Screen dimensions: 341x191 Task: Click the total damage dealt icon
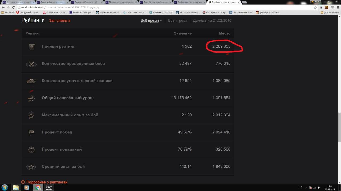[x=31, y=98]
